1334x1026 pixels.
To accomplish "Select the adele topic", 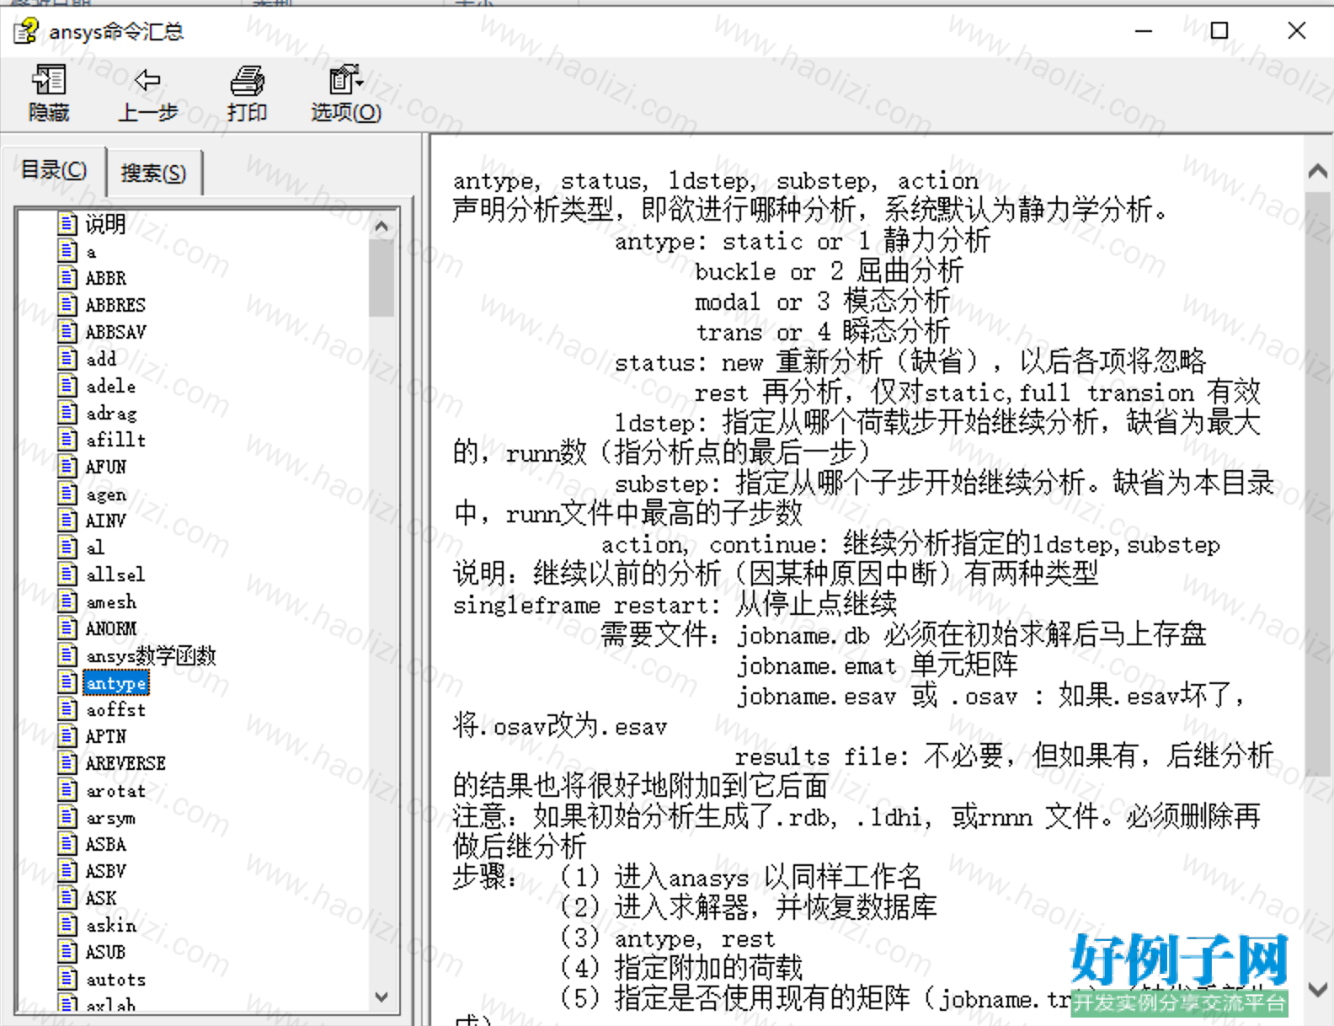I will coord(110,386).
